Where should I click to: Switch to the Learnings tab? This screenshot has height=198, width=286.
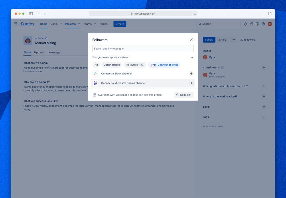tap(54, 52)
